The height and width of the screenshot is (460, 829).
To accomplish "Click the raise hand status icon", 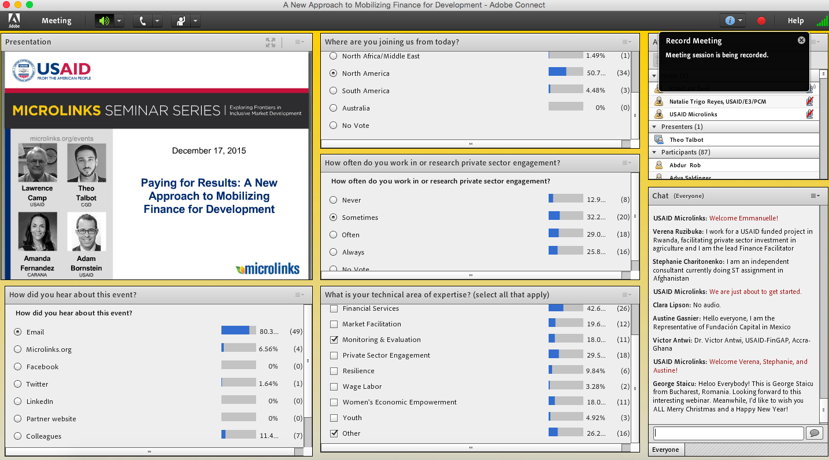I will point(181,21).
